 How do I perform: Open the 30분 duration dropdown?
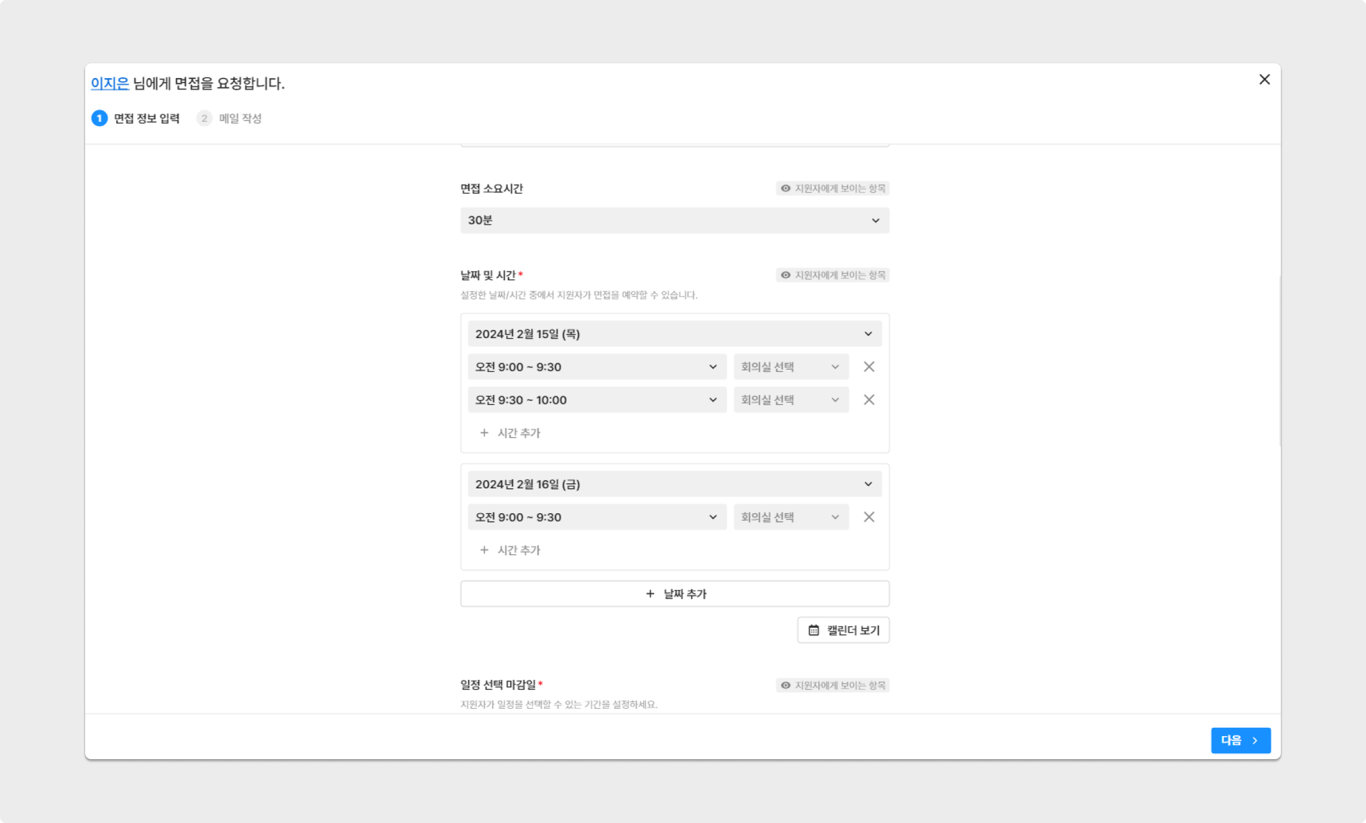tap(674, 221)
